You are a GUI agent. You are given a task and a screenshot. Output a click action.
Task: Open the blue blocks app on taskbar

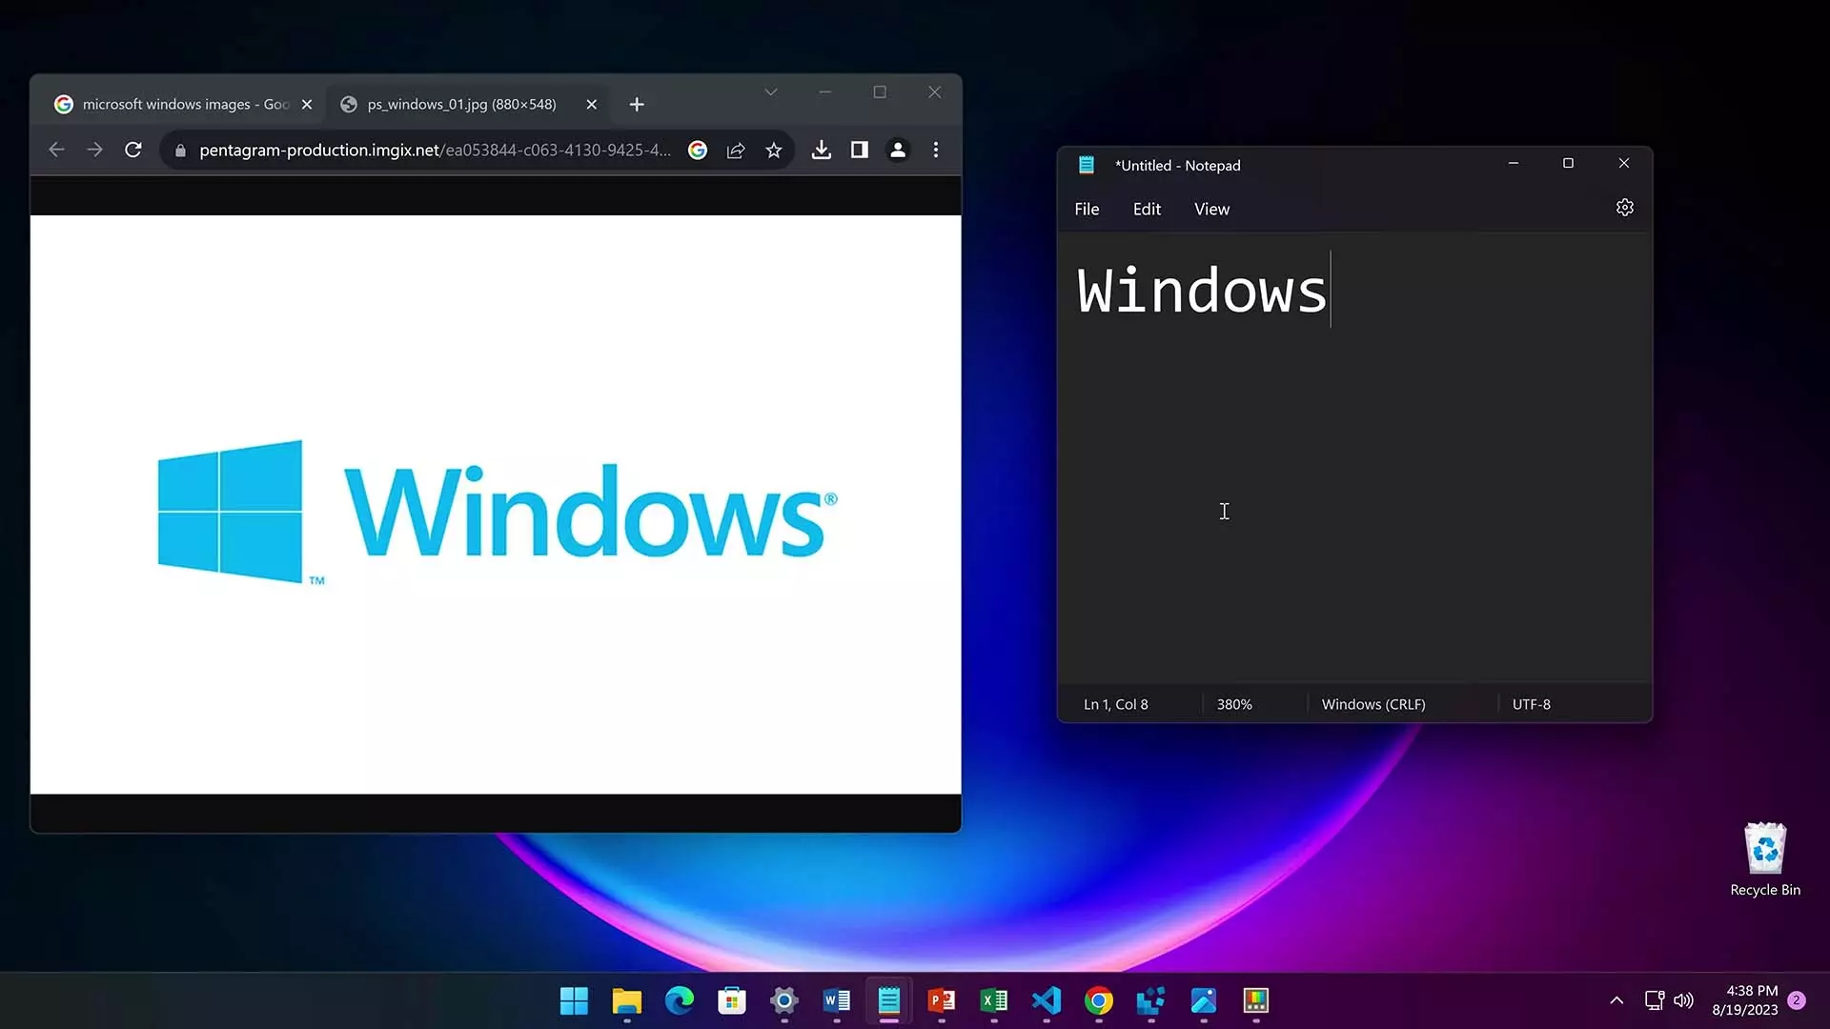(x=1150, y=1000)
